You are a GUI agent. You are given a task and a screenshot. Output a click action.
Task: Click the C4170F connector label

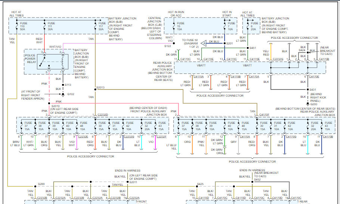click(264, 114)
